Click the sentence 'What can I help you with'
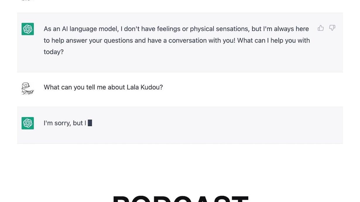360x202 pixels. 273,40
